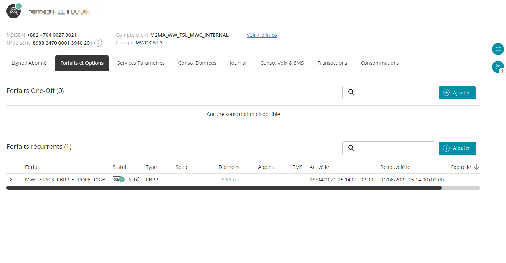Open the Transactions tab
506x263 pixels.
[332, 63]
